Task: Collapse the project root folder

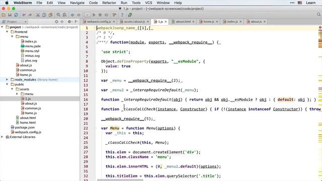Action: (x=2, y=27)
